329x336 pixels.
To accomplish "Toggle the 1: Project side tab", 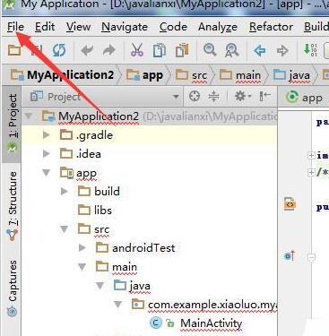I will pyautogui.click(x=12, y=124).
